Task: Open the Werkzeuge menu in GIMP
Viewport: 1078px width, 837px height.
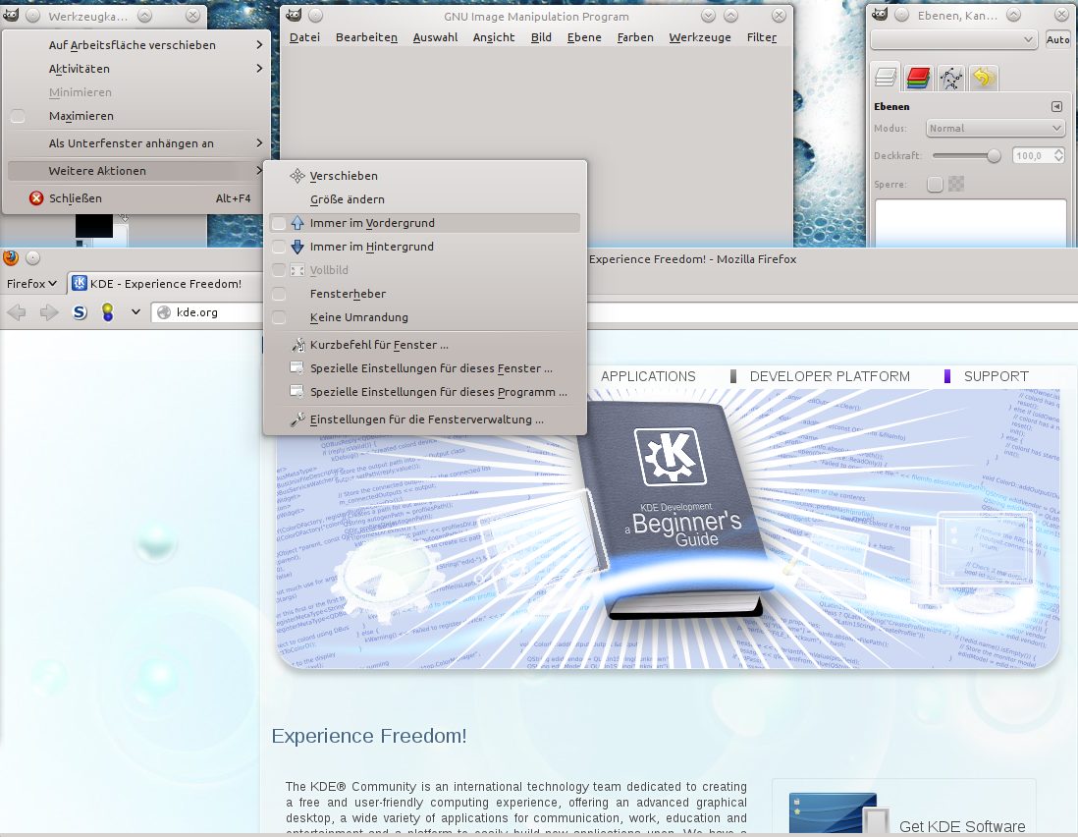Action: pyautogui.click(x=700, y=37)
